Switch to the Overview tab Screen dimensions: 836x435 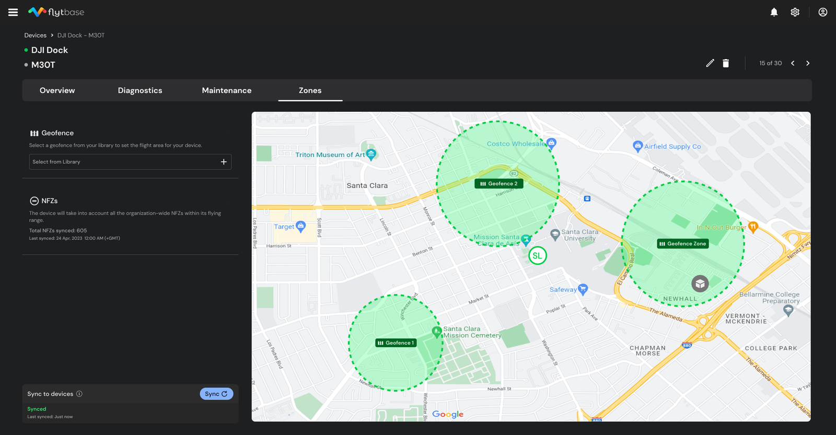[57, 90]
